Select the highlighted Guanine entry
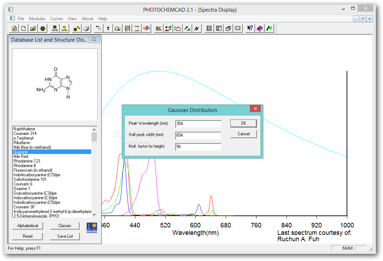Image resolution: width=383 pixels, height=261 pixels. [52, 152]
